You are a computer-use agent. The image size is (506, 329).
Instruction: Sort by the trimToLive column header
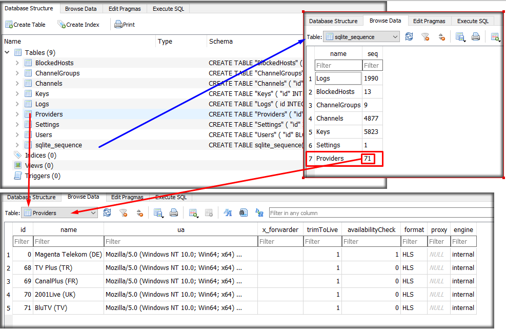(x=322, y=230)
